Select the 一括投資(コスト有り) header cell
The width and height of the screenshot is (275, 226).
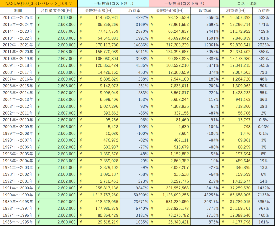[184, 3]
